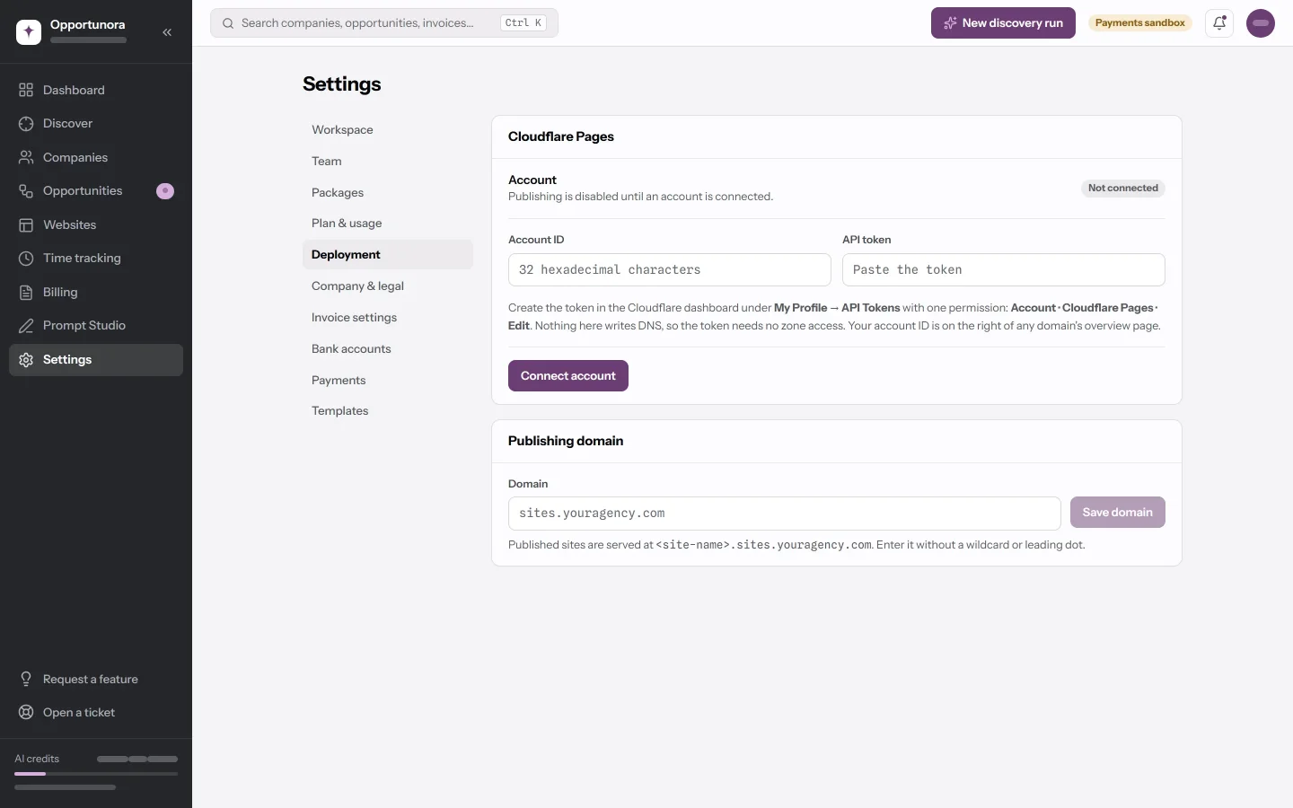Click the Opportunora logo icon

click(29, 31)
